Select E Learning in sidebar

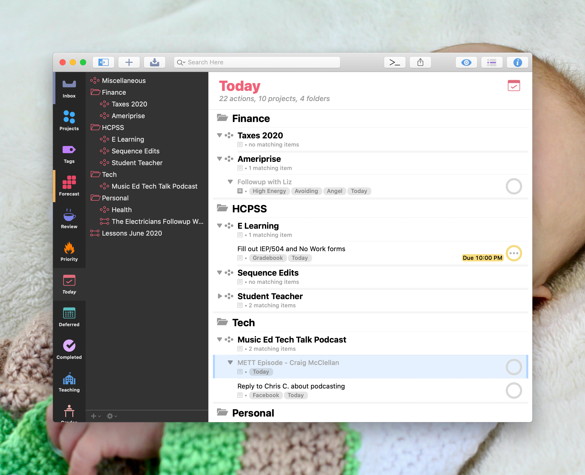[147, 140]
